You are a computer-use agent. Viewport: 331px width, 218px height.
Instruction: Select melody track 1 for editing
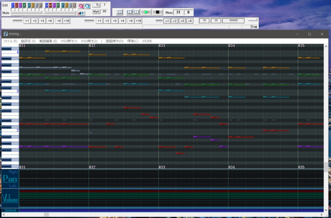13,5
